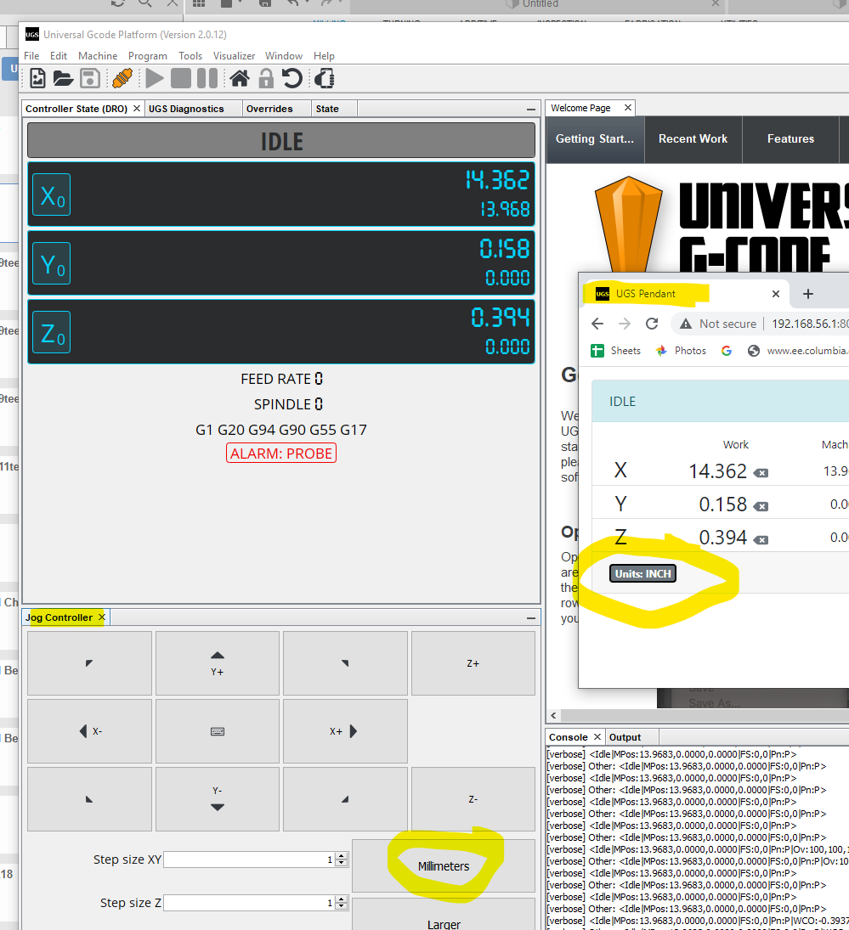Open the Edit menu
Viewport: 849px width, 930px height.
[x=58, y=56]
